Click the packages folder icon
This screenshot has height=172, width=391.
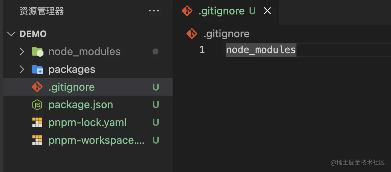37,70
